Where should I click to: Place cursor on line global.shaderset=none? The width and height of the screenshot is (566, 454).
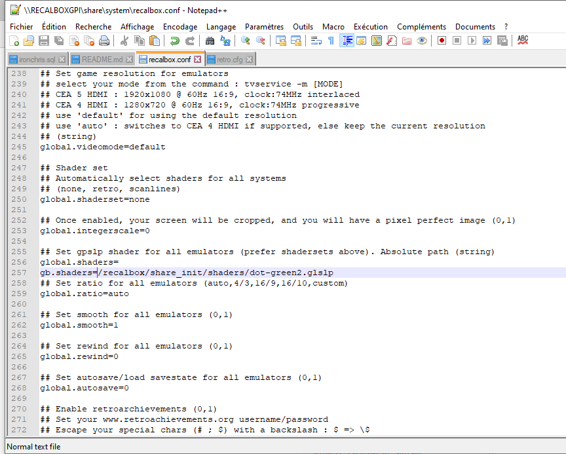[95, 199]
